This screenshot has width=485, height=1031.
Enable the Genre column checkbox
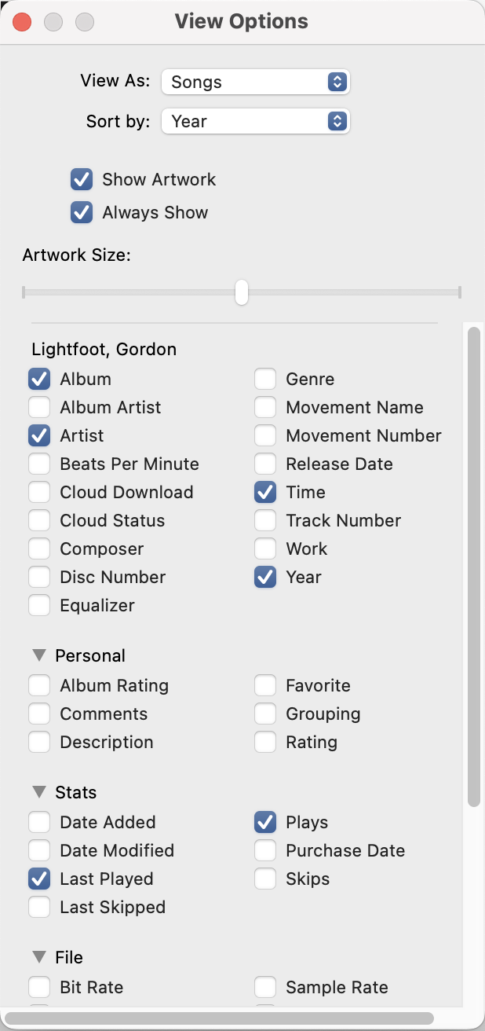click(265, 379)
